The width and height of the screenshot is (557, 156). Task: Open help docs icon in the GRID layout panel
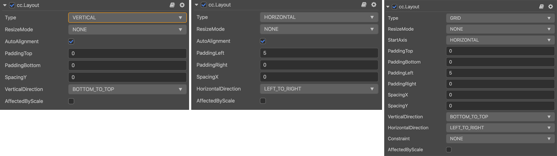coord(541,6)
